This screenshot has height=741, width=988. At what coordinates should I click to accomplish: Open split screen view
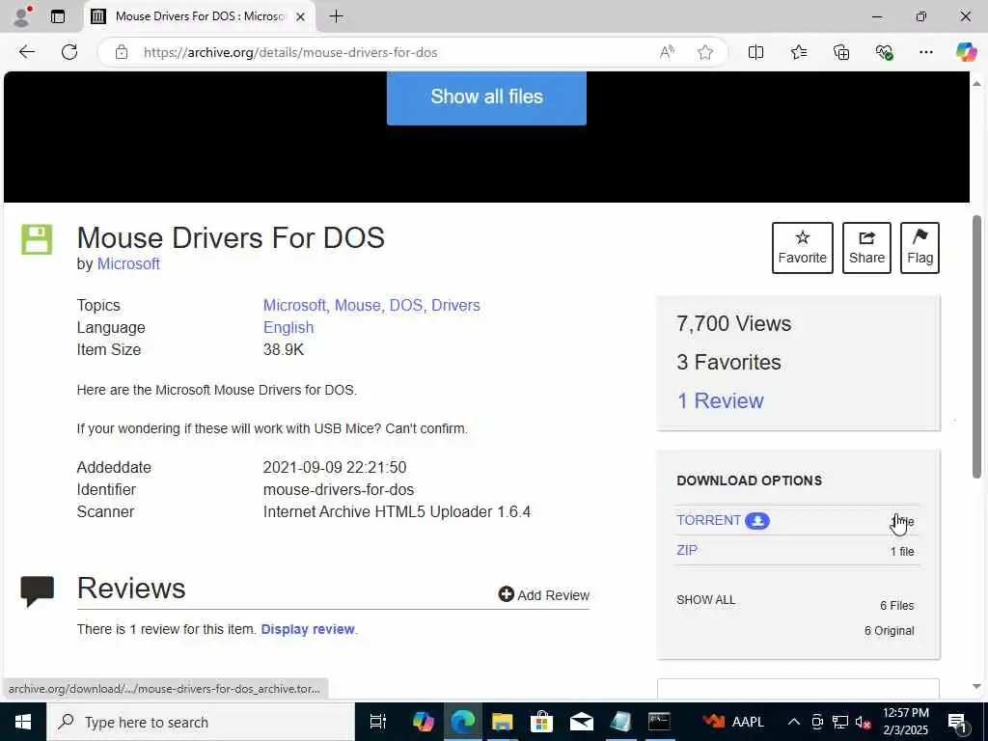pyautogui.click(x=755, y=52)
